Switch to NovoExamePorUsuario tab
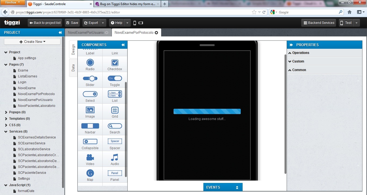The image size is (367, 195). tap(85, 33)
